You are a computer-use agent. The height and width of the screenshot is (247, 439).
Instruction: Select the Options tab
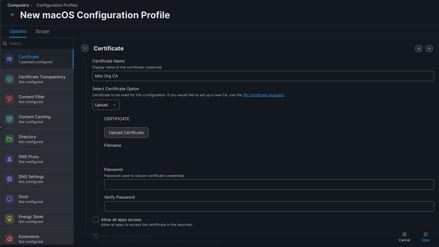18,31
